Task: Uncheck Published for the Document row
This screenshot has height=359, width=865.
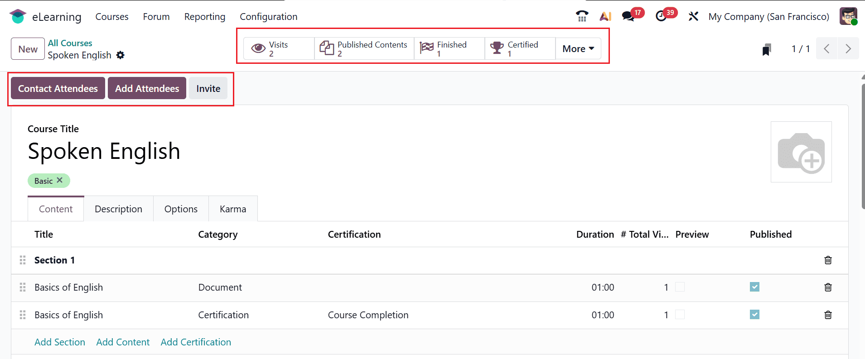Action: click(754, 287)
